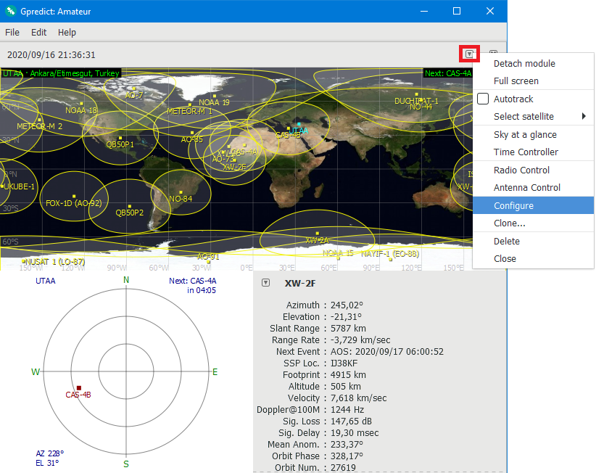Click the Gpredict app icon in the title bar
The width and height of the screenshot is (596, 473).
pos(10,11)
